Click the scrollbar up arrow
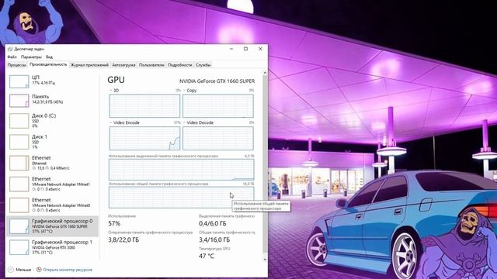 [265, 73]
